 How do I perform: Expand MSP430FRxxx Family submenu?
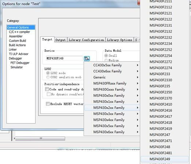pyautogui.click(x=112, y=83)
